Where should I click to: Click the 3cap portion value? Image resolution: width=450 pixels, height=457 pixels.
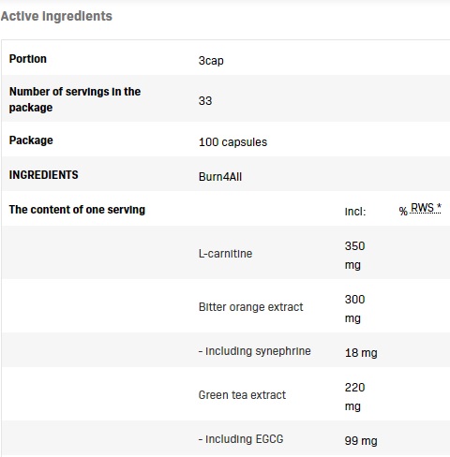click(x=211, y=61)
